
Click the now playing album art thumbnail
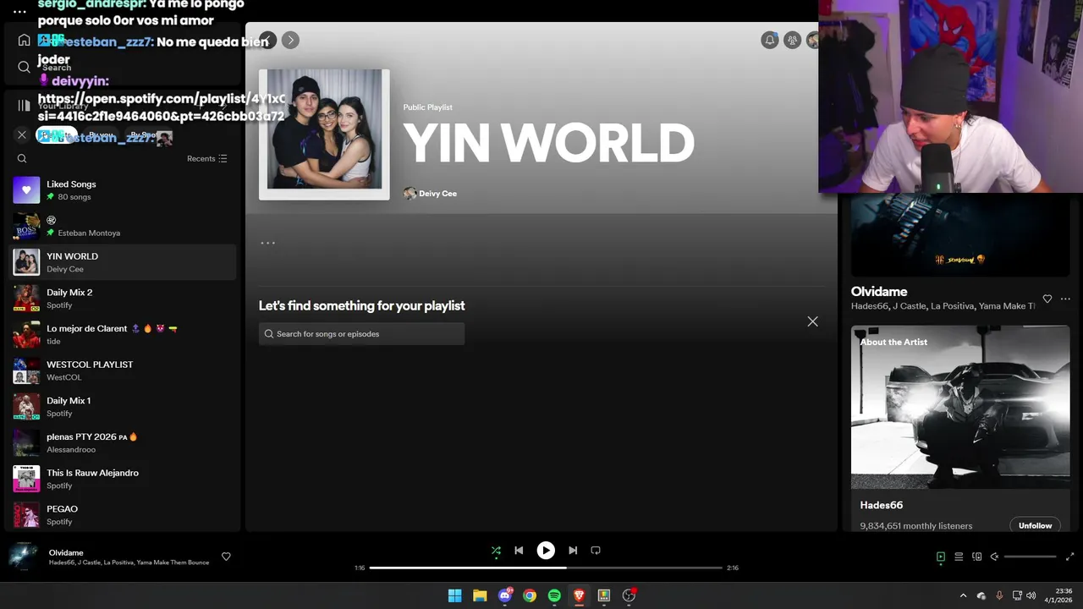pyautogui.click(x=24, y=557)
